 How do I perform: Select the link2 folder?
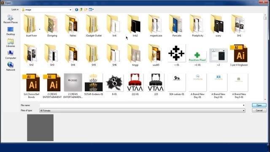click(x=135, y=26)
